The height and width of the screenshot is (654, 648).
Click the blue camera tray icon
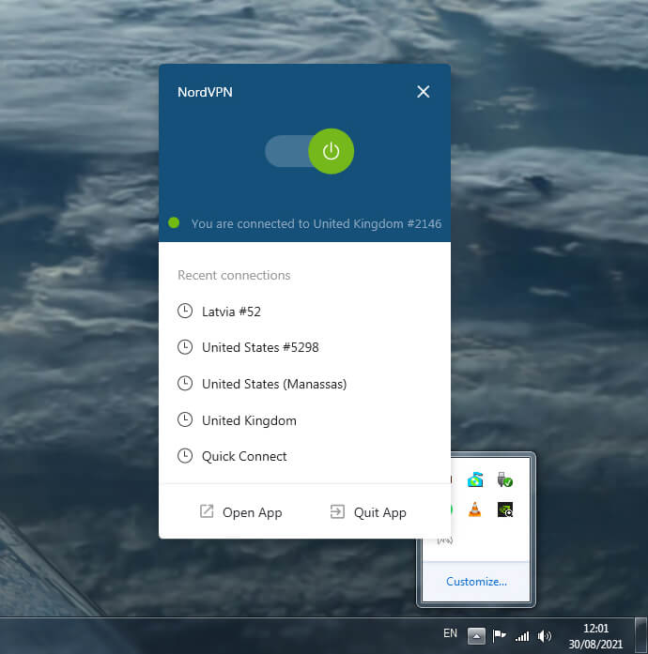475,479
